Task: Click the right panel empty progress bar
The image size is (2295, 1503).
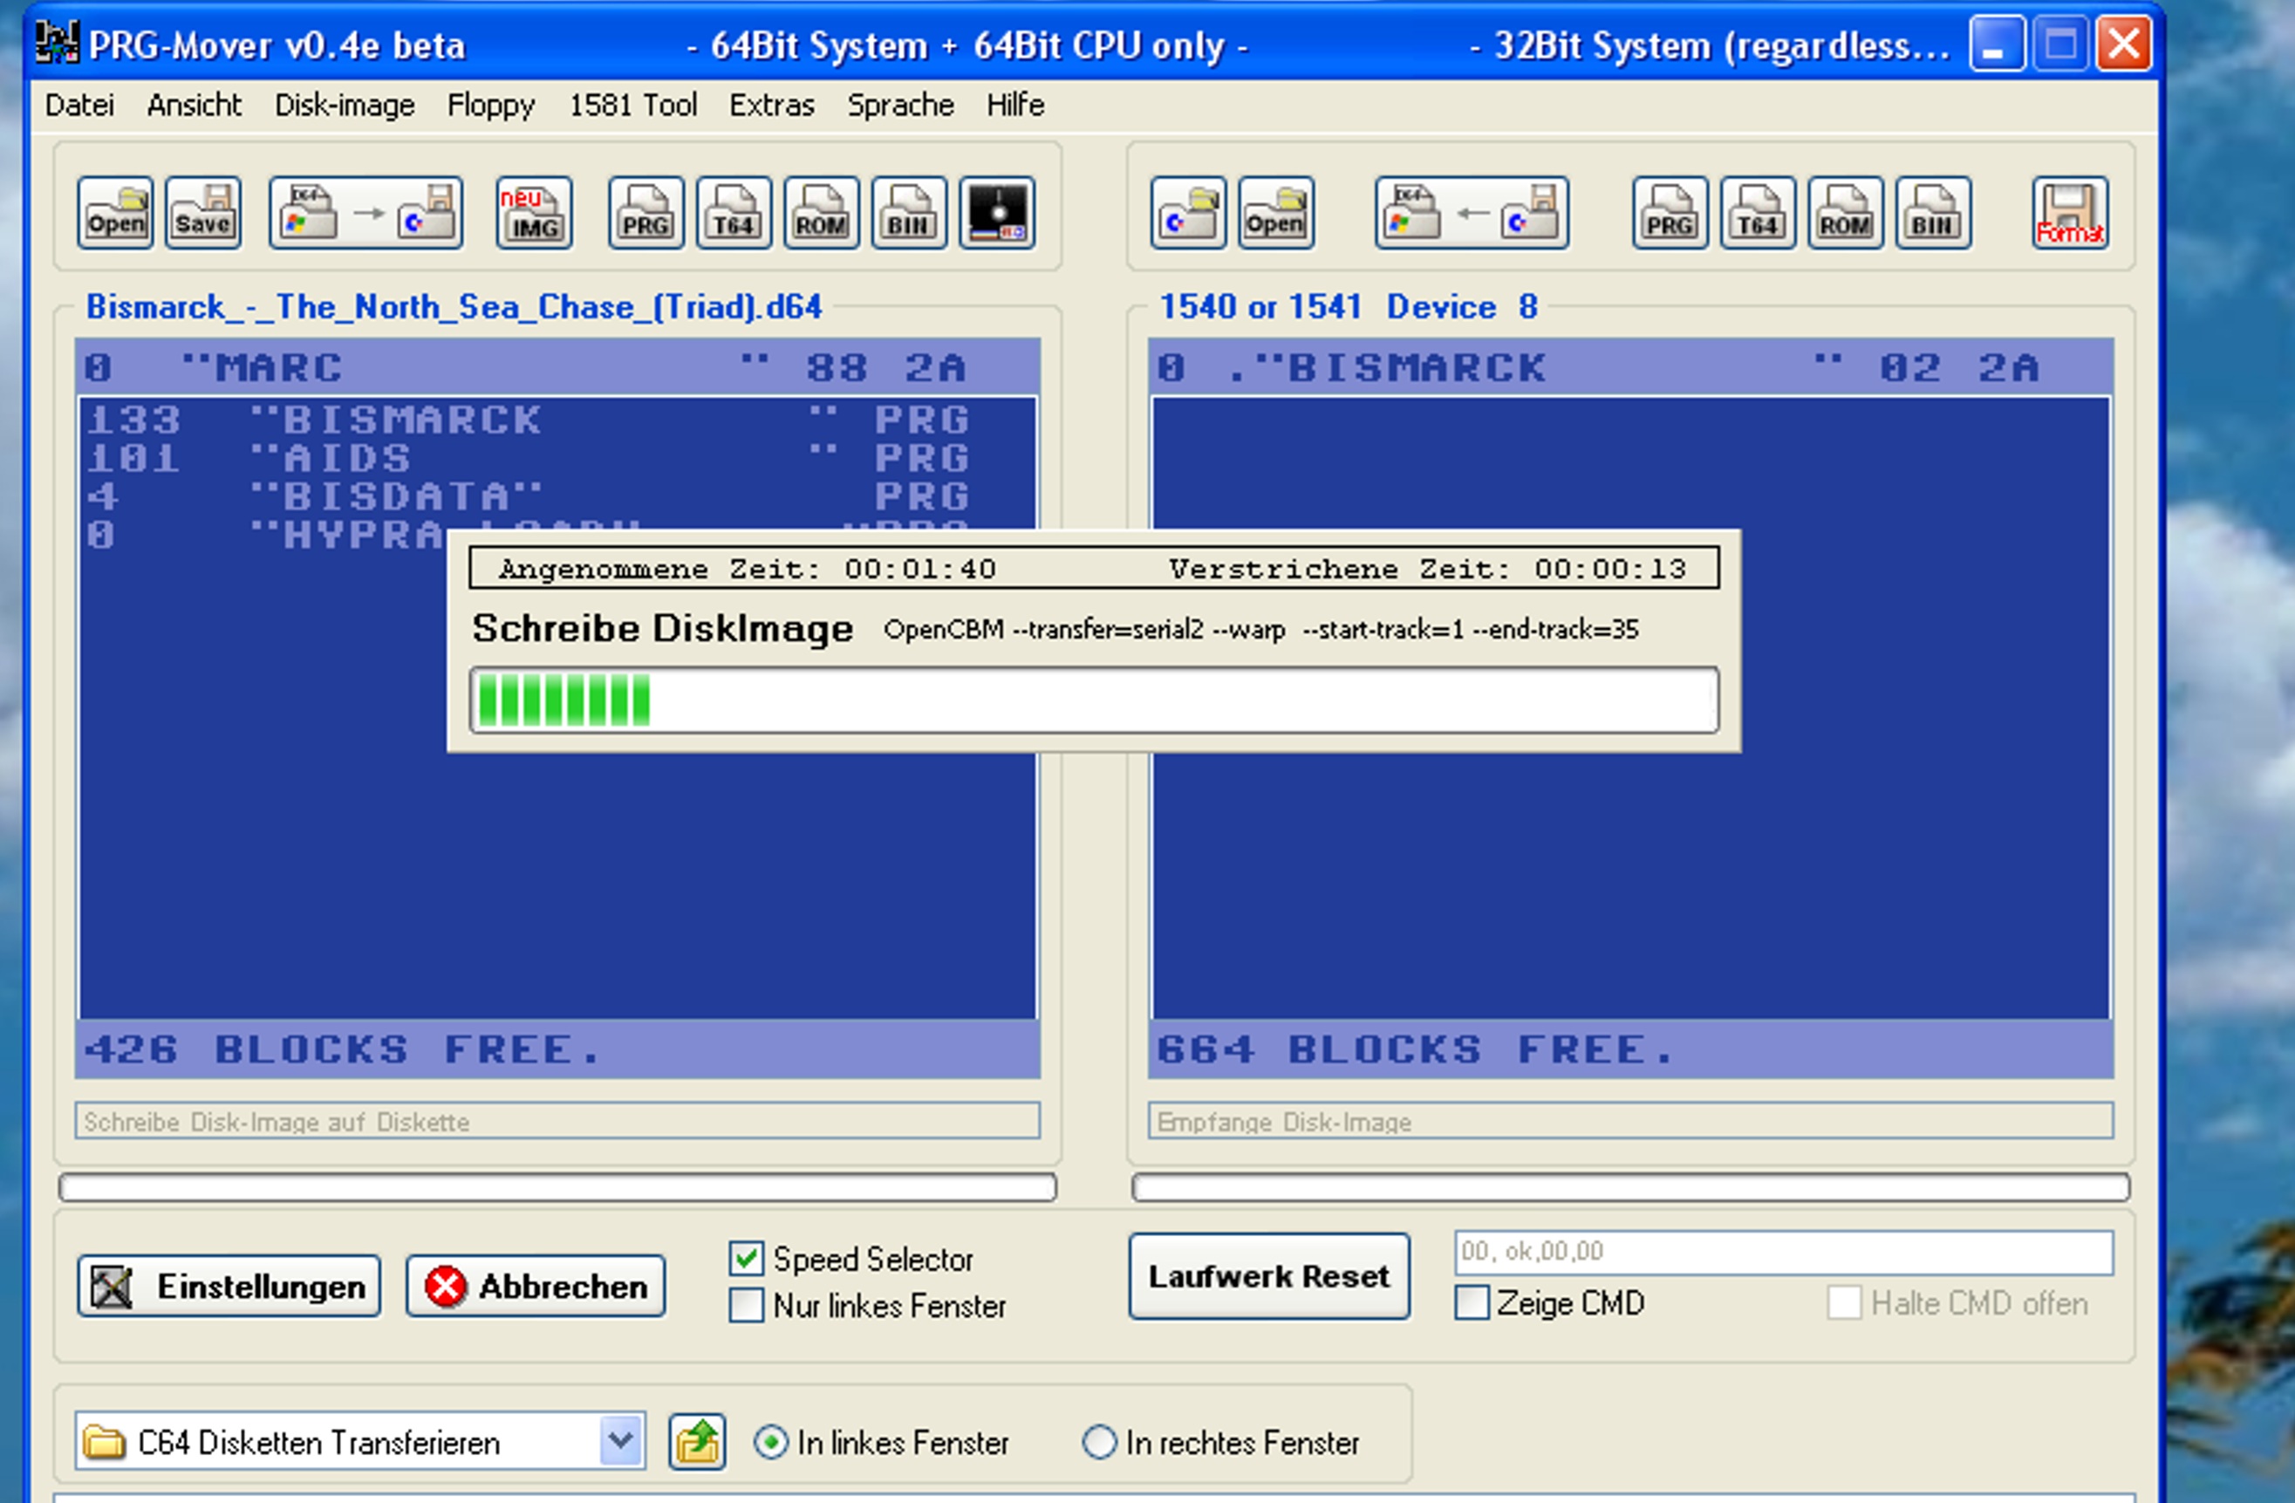Action: tap(1630, 1188)
